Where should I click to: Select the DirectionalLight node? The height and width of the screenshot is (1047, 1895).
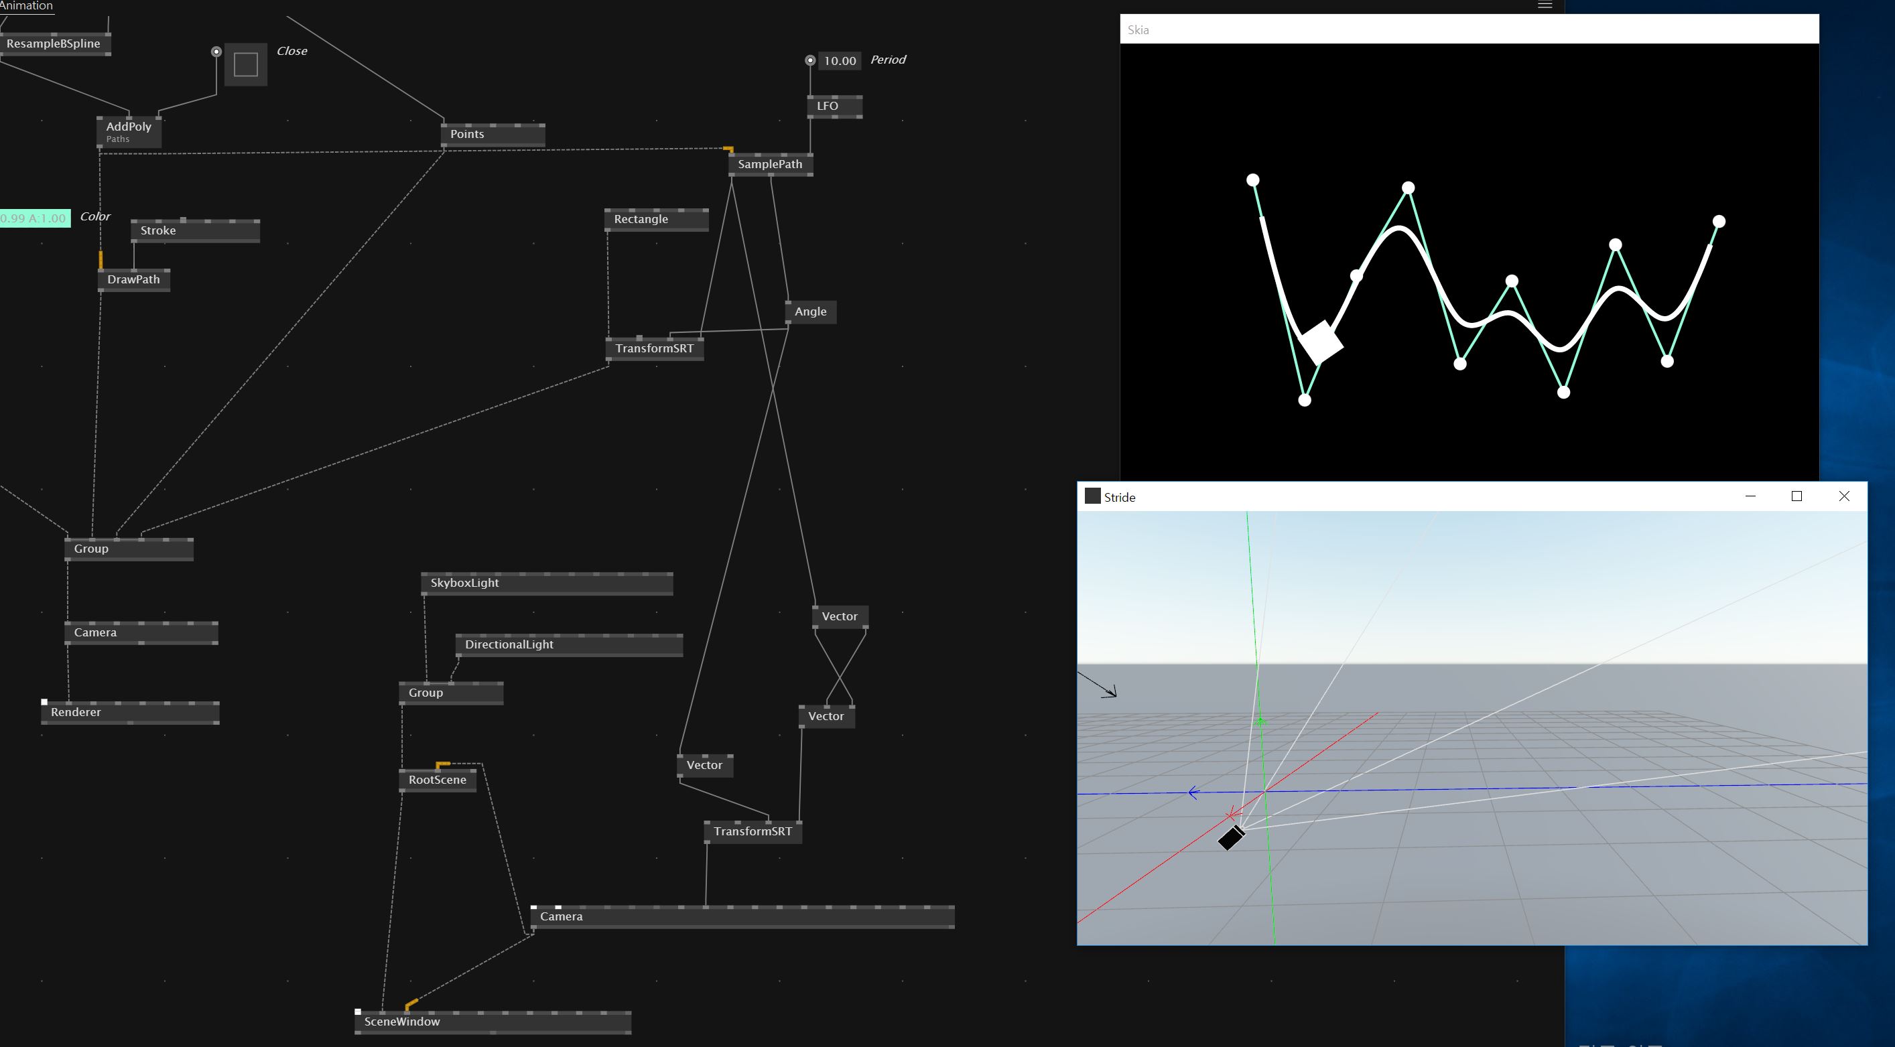pyautogui.click(x=509, y=645)
